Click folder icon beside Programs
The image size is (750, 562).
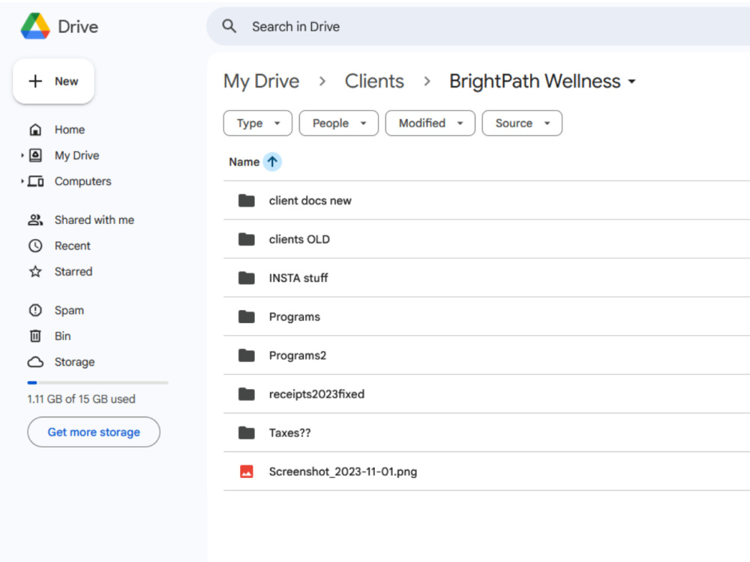(x=247, y=317)
